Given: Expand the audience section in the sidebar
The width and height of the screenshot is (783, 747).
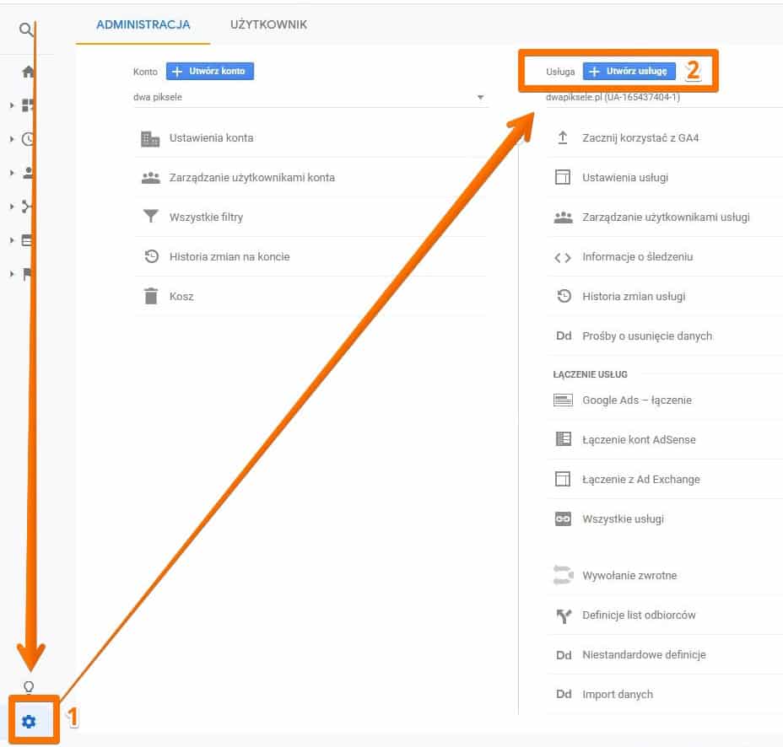Looking at the screenshot, I should (x=12, y=173).
